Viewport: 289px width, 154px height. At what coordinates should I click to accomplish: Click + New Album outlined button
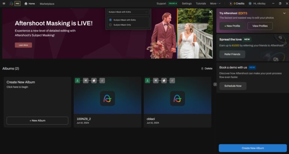click(x=37, y=120)
